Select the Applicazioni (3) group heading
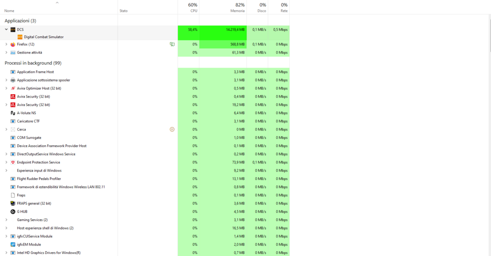 pos(20,21)
